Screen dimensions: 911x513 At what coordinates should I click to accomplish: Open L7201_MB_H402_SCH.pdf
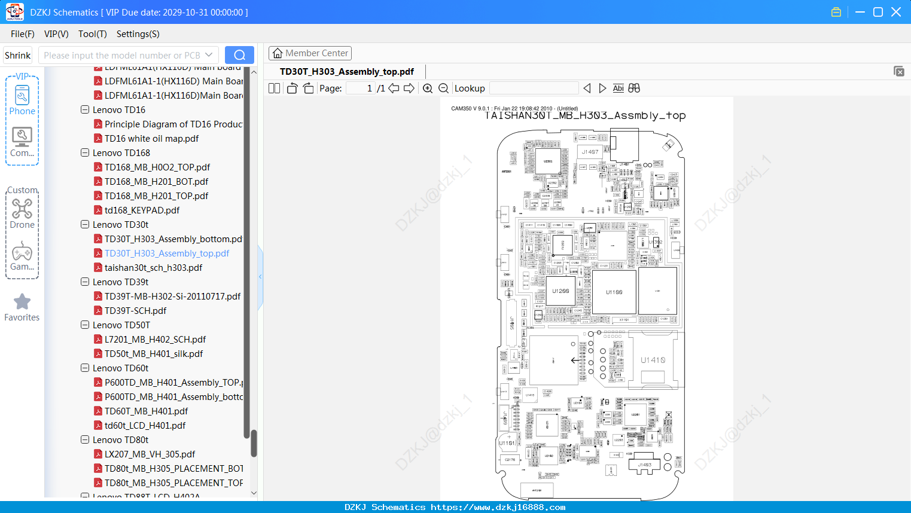point(155,340)
